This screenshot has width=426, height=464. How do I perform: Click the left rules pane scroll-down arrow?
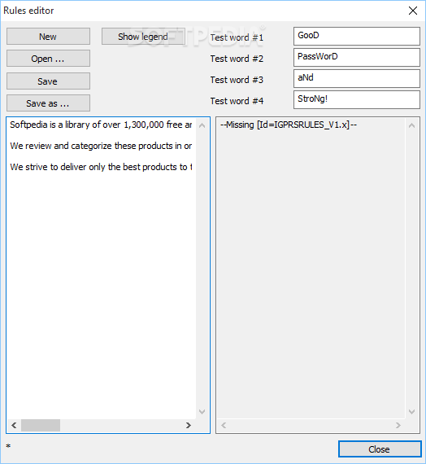click(x=202, y=412)
